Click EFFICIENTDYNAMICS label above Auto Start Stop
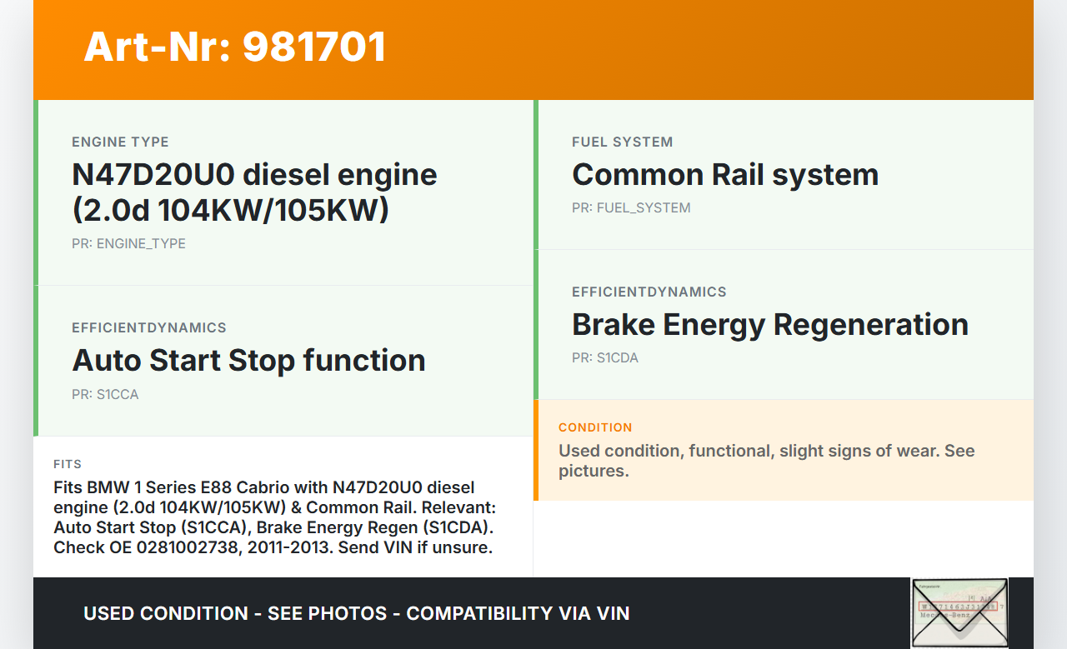1067x649 pixels. (148, 327)
